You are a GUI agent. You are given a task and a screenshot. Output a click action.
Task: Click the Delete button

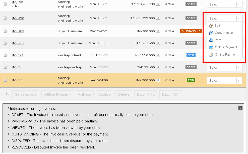pos(124,94)
